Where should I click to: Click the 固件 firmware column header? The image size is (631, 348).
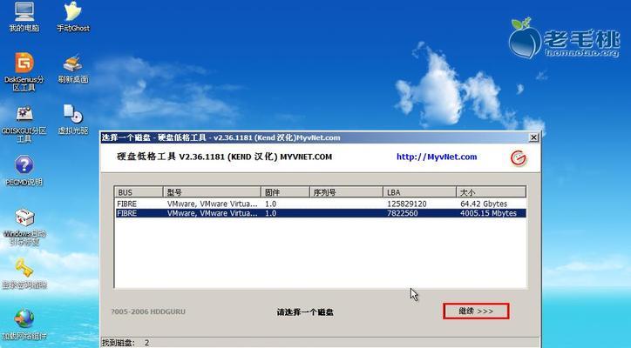point(285,192)
